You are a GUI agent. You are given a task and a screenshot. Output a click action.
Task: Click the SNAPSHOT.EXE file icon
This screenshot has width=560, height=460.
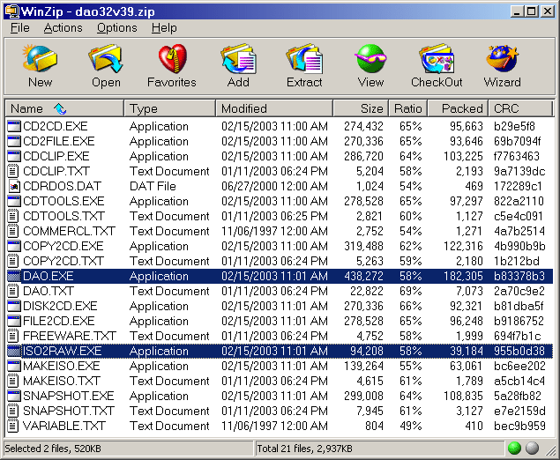pos(13,397)
